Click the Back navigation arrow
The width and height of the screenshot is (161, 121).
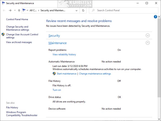4,10
